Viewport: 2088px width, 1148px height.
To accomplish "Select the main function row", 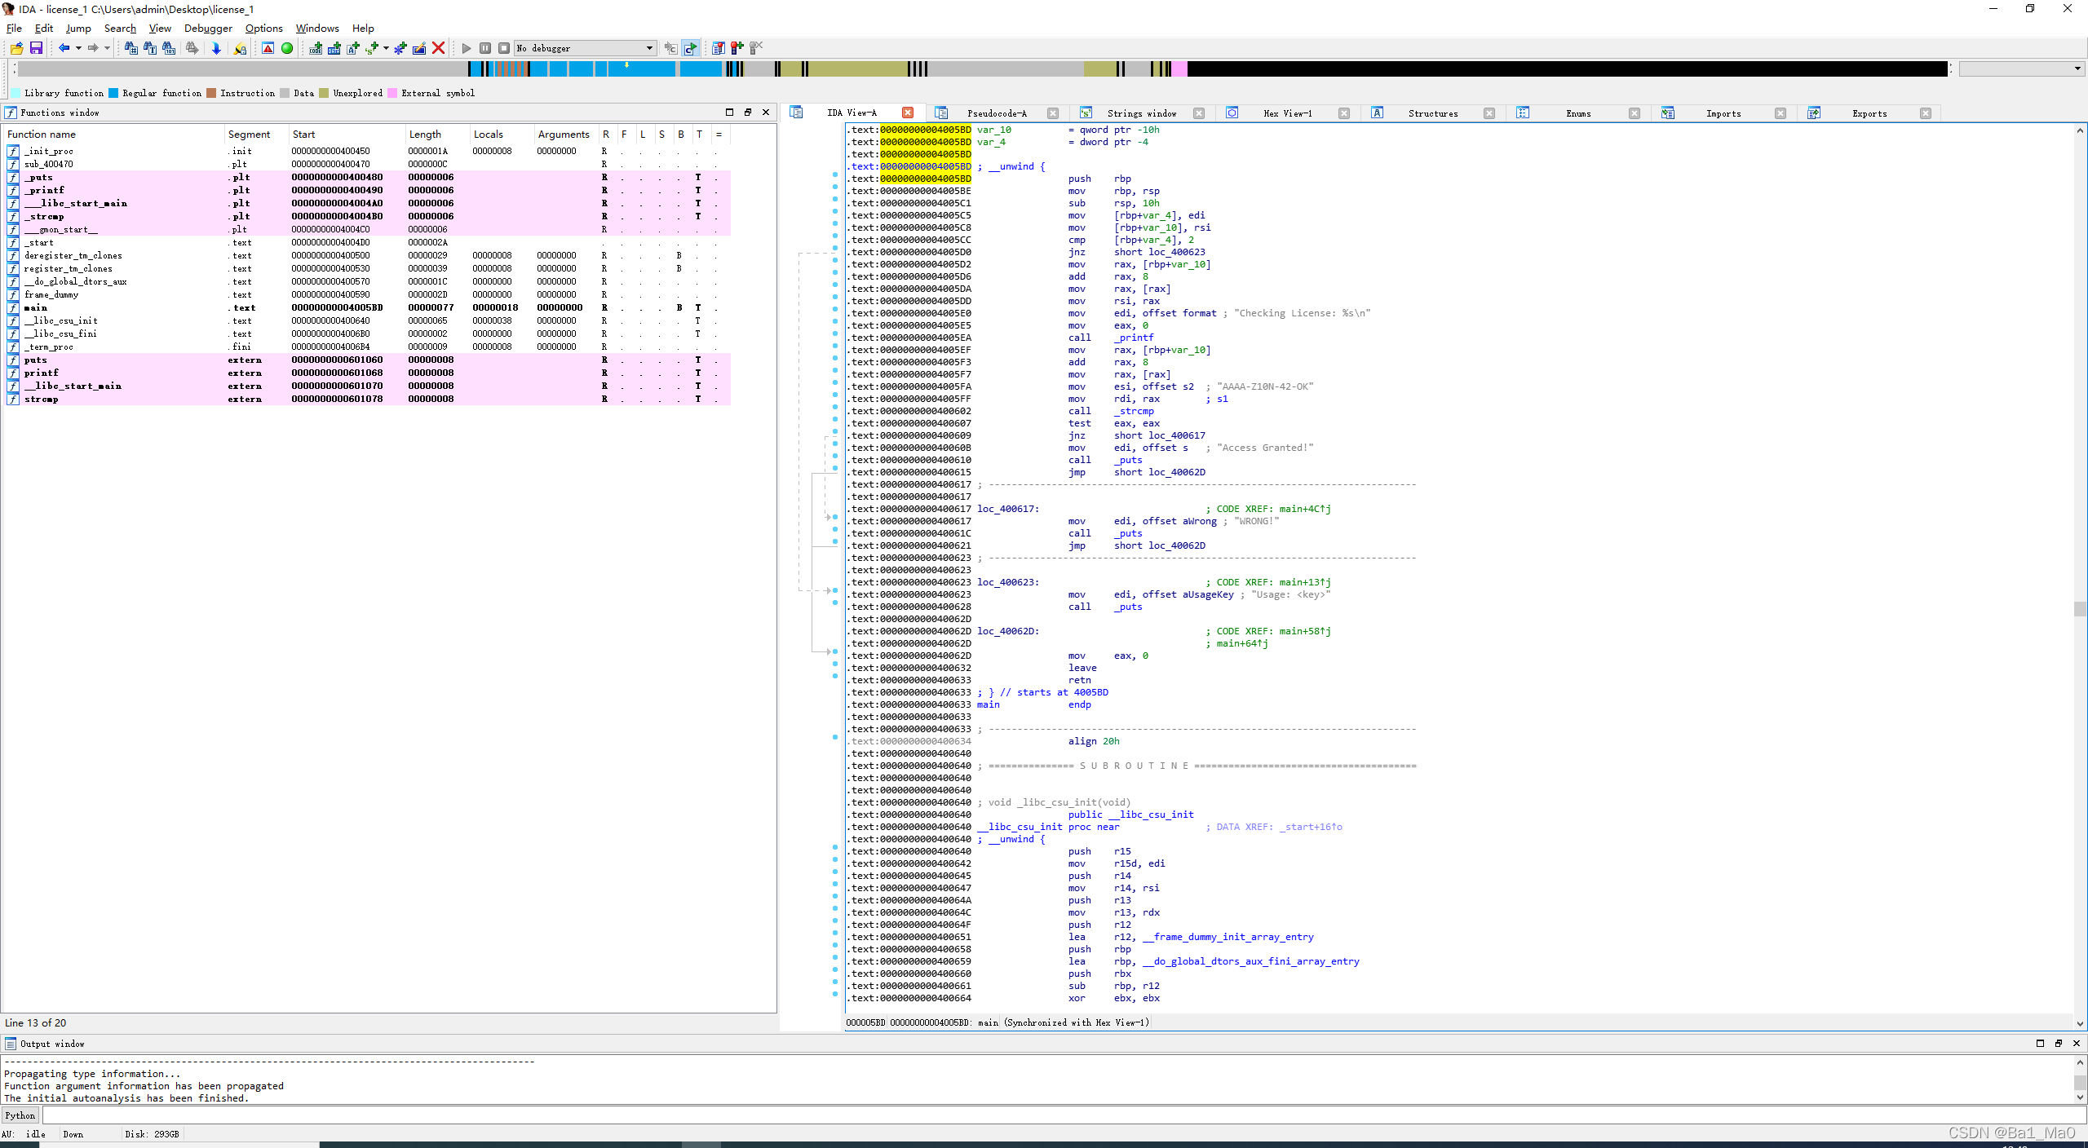I will 36,307.
